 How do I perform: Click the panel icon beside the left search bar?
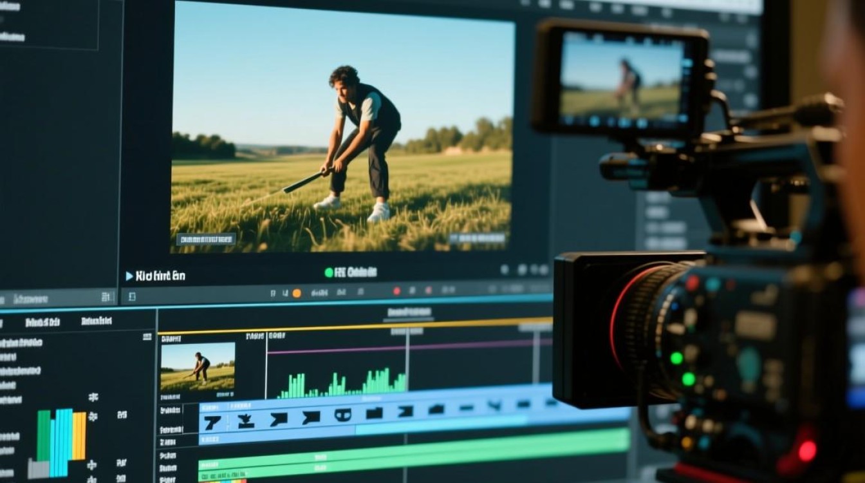point(106,297)
